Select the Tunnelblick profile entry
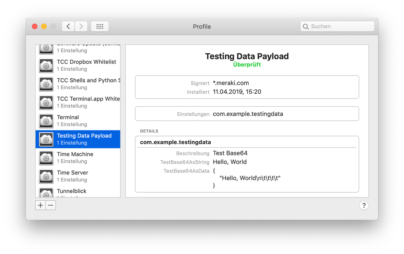 [72, 191]
